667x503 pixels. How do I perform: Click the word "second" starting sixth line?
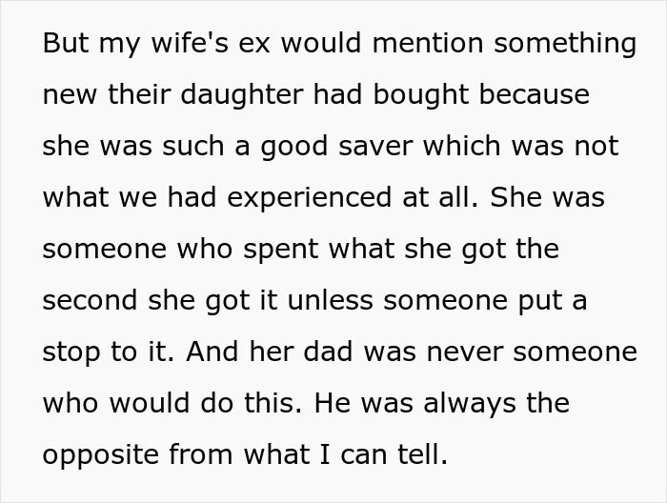pos(90,301)
